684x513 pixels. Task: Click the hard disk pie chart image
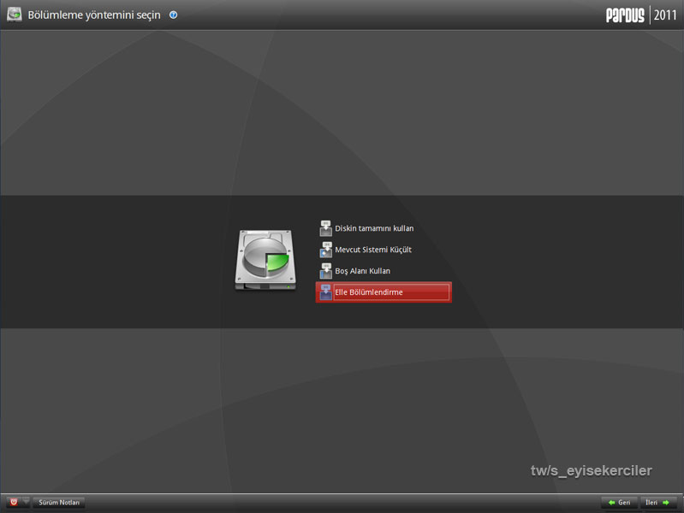tap(265, 260)
